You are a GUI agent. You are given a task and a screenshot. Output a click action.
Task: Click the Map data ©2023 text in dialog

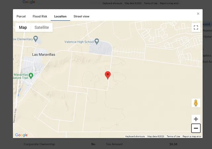(x=156, y=136)
